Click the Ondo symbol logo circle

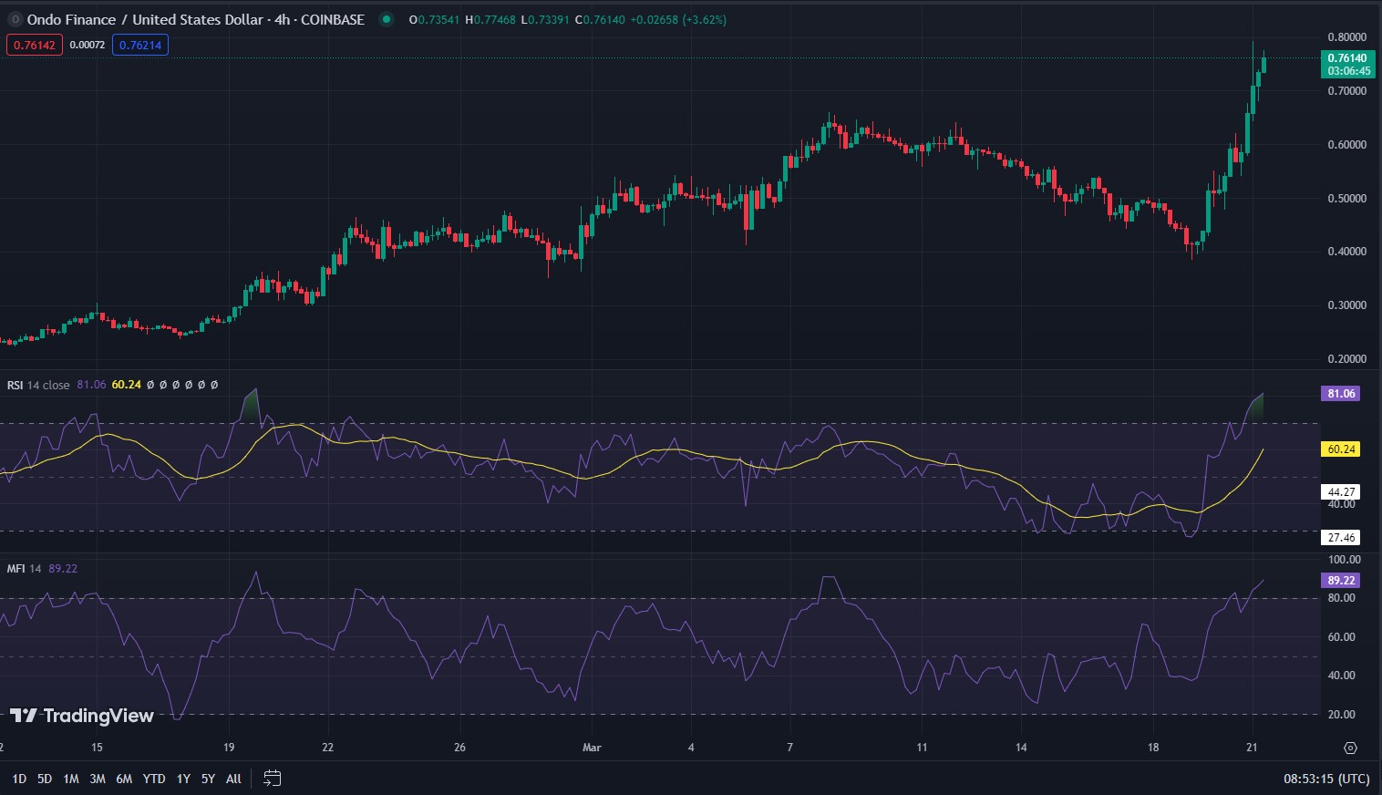click(x=15, y=19)
